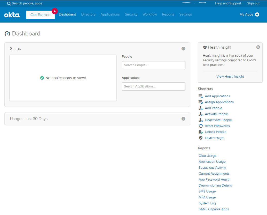Open the Unlock People link
The image size is (267, 215).
click(x=215, y=132)
